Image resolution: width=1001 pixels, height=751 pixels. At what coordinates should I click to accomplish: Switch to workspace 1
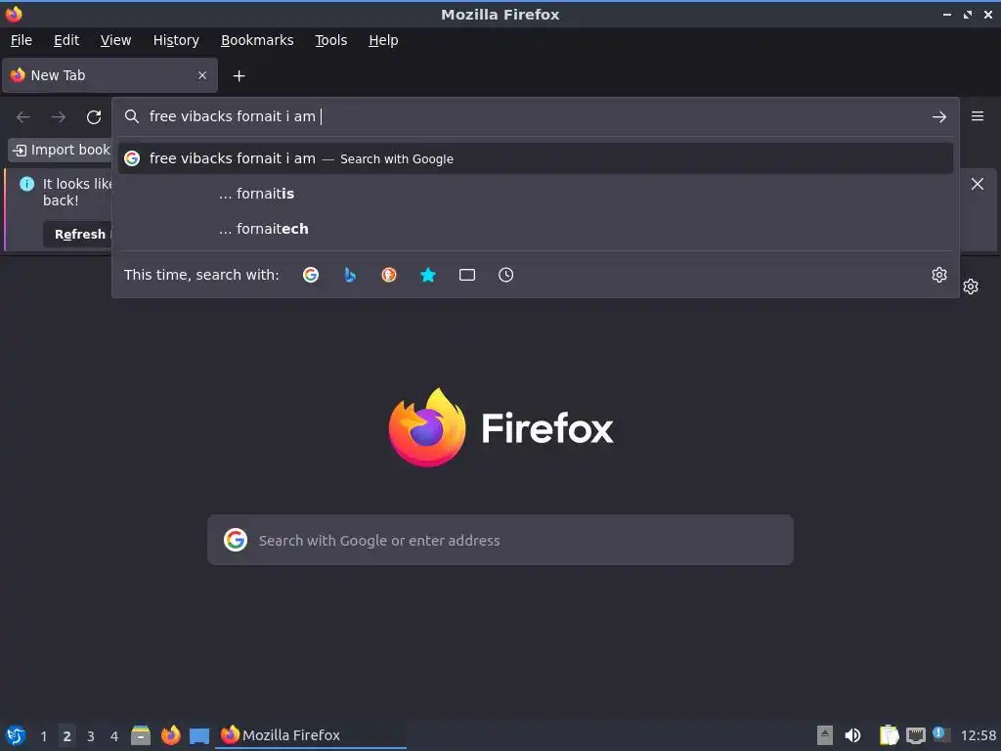(43, 736)
